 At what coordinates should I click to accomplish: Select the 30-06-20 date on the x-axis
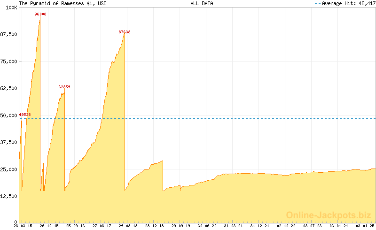(x=207, y=226)
